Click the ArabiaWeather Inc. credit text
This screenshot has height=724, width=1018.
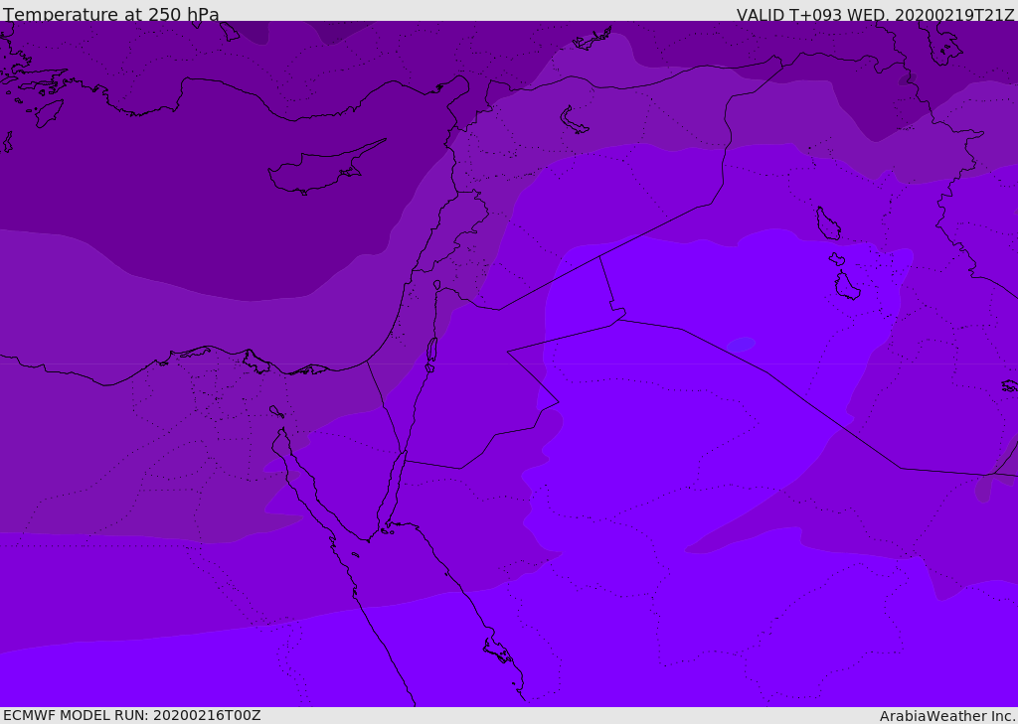pos(946,716)
